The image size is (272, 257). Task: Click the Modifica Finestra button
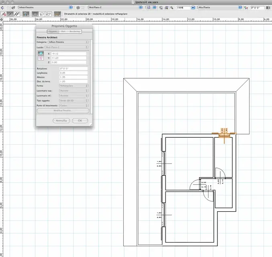click(63, 110)
